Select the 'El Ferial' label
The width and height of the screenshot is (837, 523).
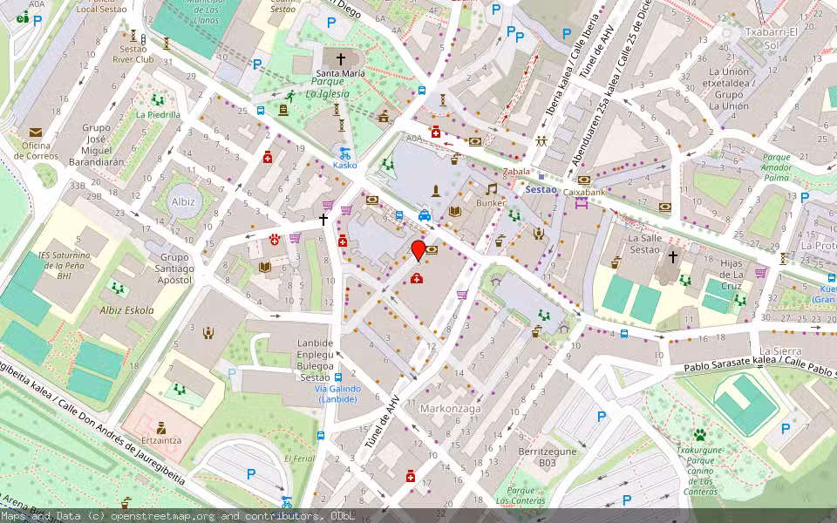coord(300,458)
